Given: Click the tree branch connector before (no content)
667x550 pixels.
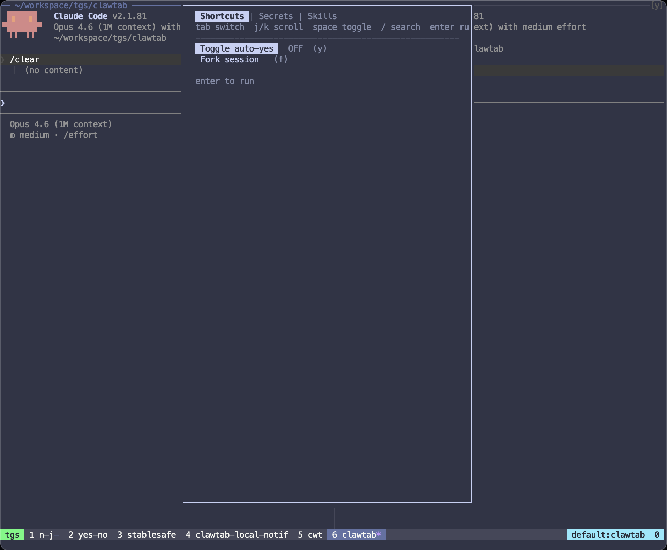Looking at the screenshot, I should [x=16, y=70].
